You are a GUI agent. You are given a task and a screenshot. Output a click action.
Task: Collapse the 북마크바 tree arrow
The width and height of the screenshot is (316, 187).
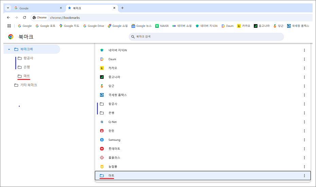click(9, 49)
